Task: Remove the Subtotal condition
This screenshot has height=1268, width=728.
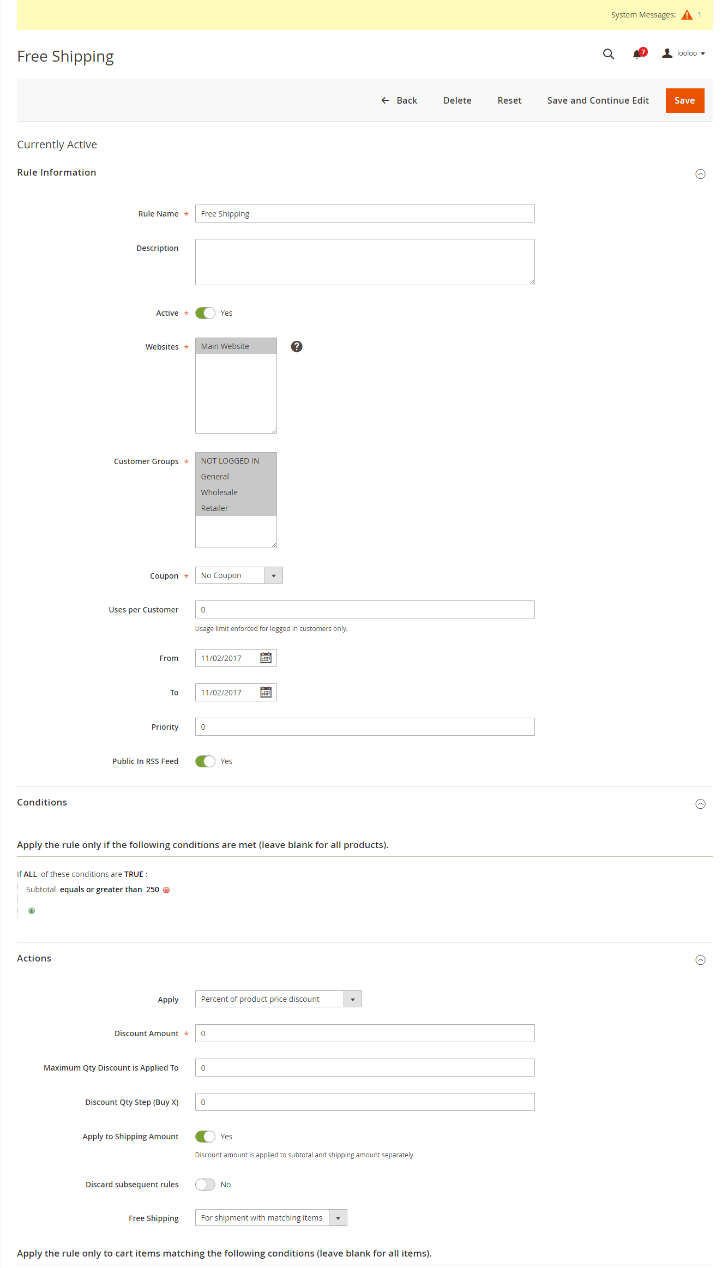Action: 166,890
